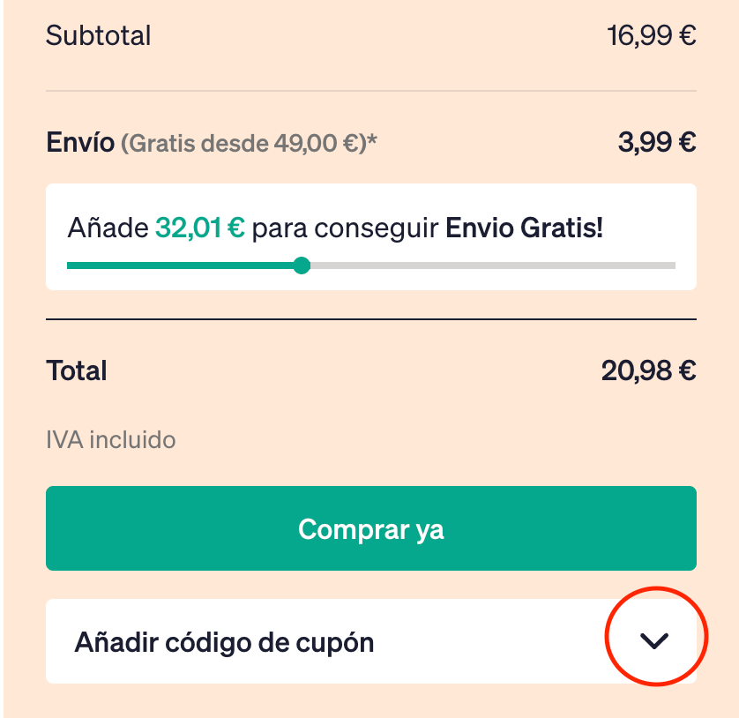The width and height of the screenshot is (739, 718).
Task: Click the '20,98 €' total amount
Action: pos(647,370)
